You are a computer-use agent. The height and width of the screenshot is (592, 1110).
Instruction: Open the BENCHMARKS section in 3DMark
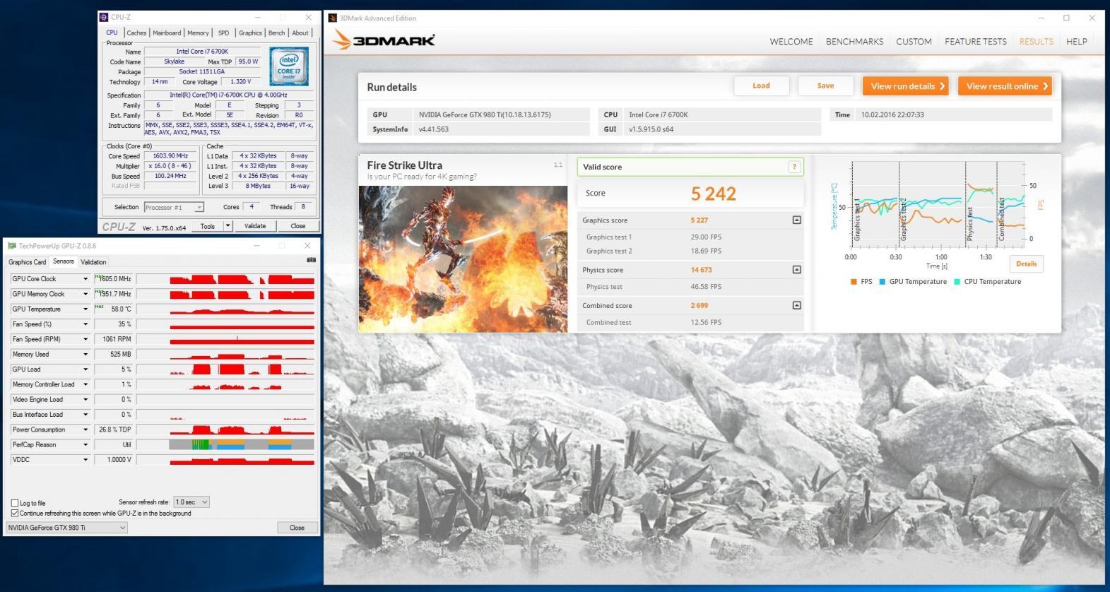coord(854,42)
